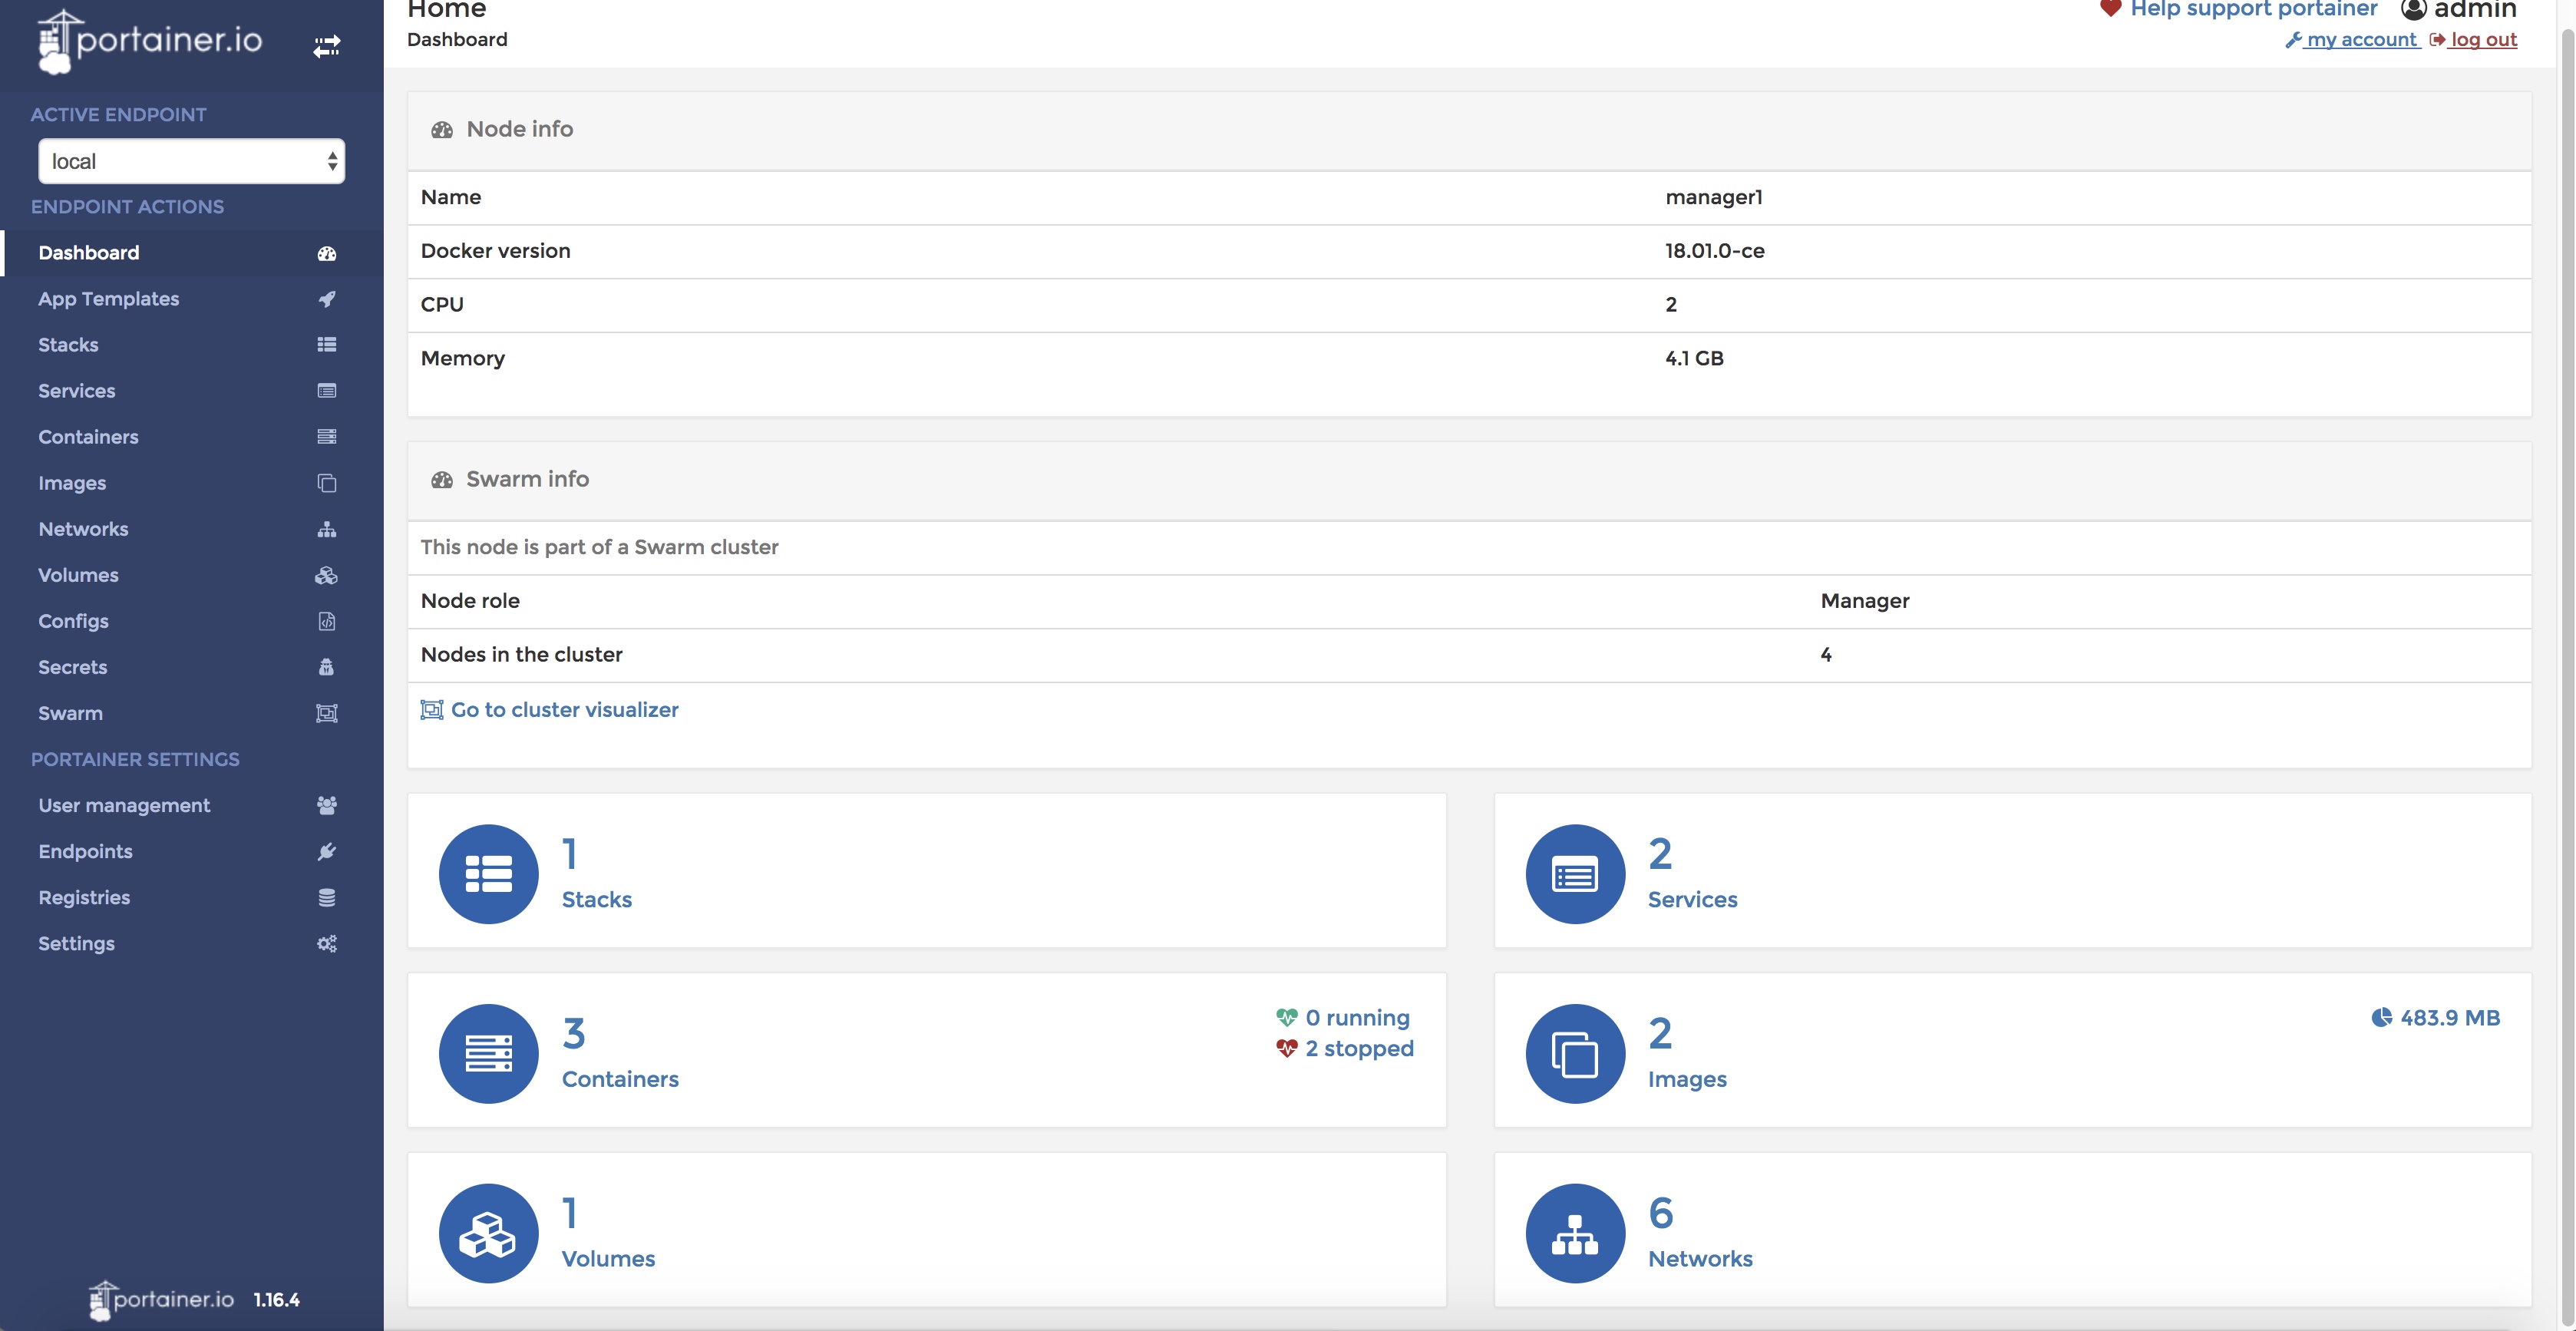Open Registries in sidebar
2576x1331 pixels.
point(84,897)
